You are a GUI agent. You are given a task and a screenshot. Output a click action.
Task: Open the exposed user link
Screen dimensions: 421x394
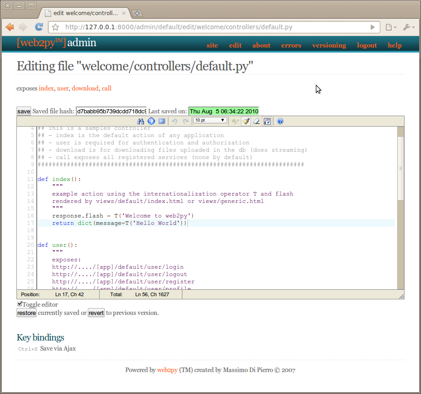pyautogui.click(x=63, y=88)
